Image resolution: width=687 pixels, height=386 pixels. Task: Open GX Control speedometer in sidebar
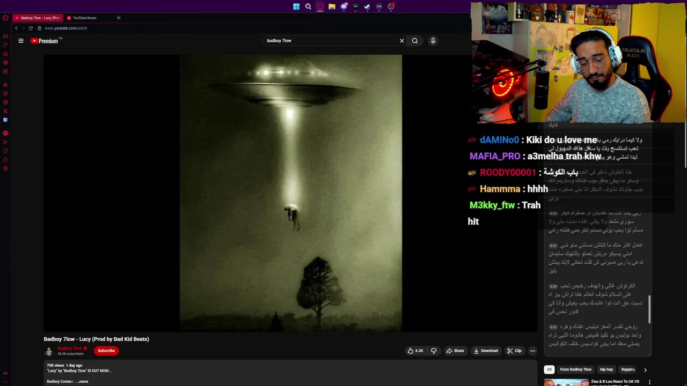tap(5, 45)
